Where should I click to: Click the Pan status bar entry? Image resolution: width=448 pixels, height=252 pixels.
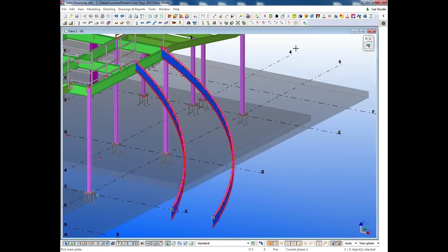click(x=275, y=250)
